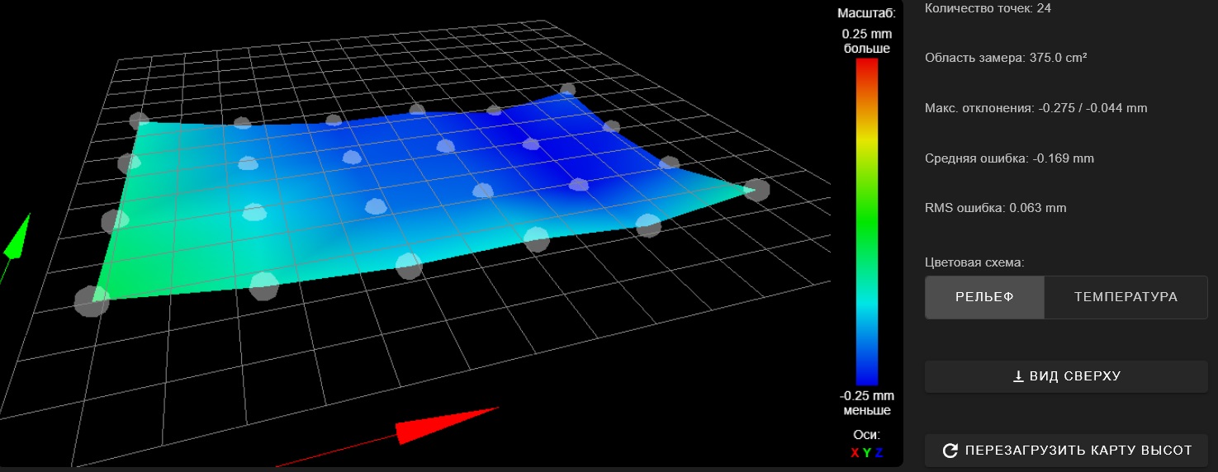Screen dimensions: 1218x472
Task: Click 'Область замера: 375.0 cm²' text
Action: pos(1006,58)
